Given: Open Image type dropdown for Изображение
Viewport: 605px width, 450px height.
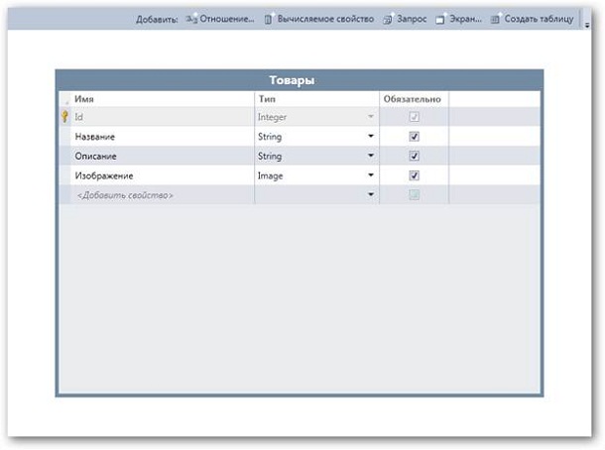Looking at the screenshot, I should pyautogui.click(x=371, y=175).
